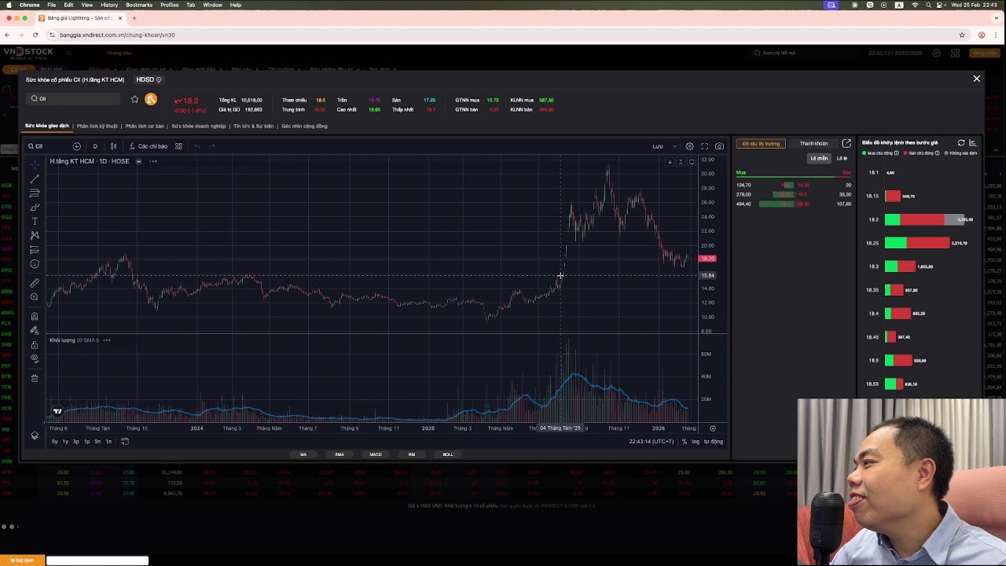Select the ruler measure tool
Screen dimensions: 1006x566
tap(35, 283)
